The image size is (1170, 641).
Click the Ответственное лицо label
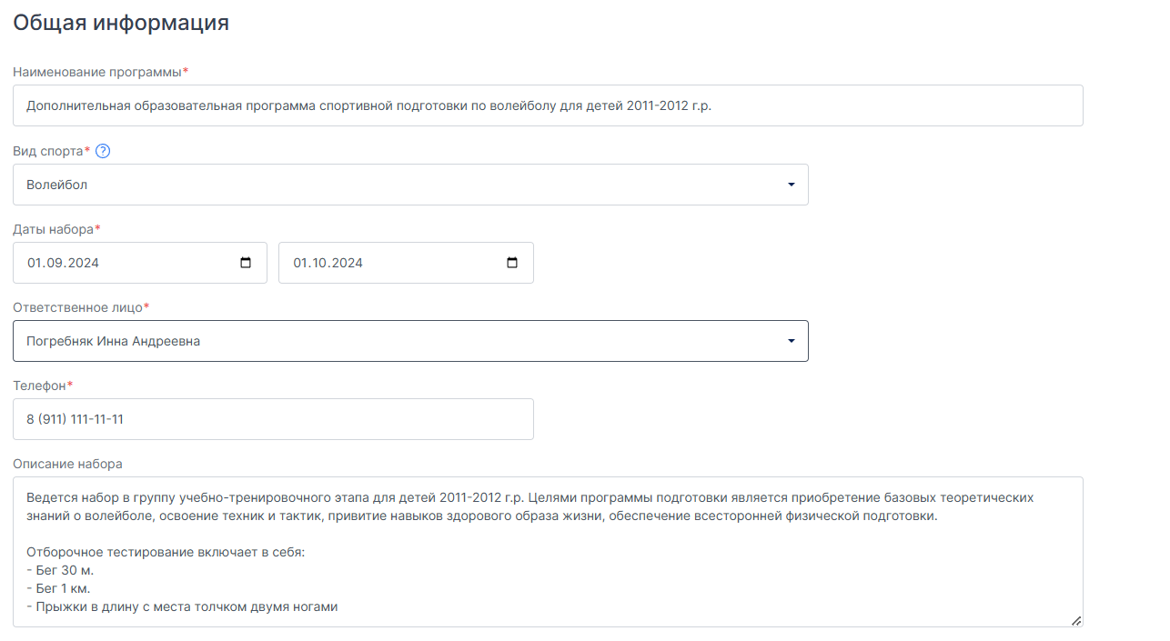(77, 307)
